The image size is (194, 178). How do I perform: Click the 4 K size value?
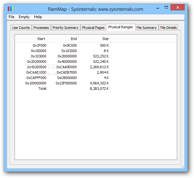106,78
